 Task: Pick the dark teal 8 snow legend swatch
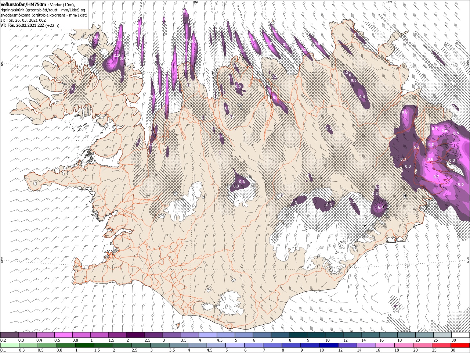point(298,335)
